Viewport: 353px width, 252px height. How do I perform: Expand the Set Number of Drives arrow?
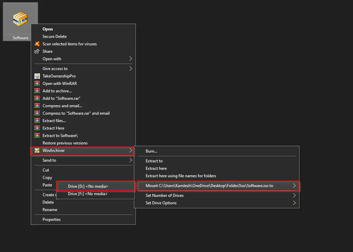(x=294, y=195)
